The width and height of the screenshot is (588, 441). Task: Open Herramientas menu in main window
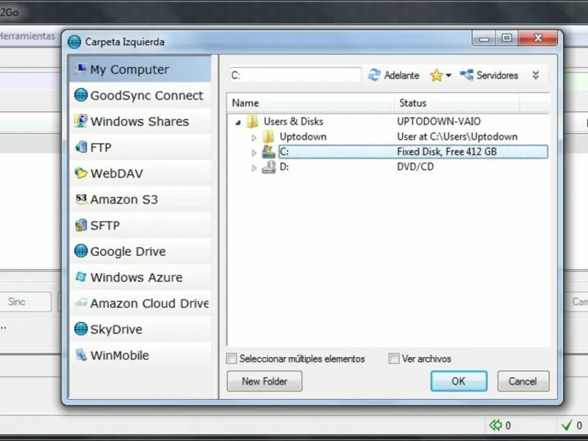[27, 36]
